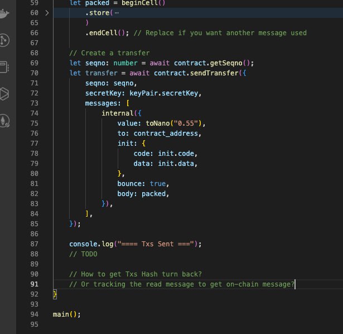Click the '// Create a transfer' comment
The width and height of the screenshot is (343, 334).
[x=109, y=53]
